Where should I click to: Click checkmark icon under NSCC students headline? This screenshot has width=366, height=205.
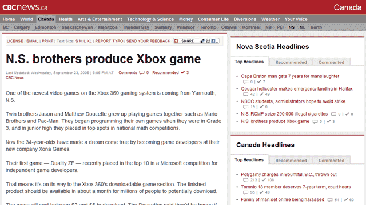261,106
